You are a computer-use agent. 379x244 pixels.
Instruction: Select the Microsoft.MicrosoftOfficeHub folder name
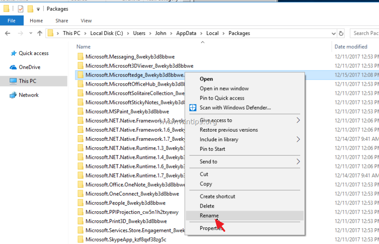click(135, 84)
